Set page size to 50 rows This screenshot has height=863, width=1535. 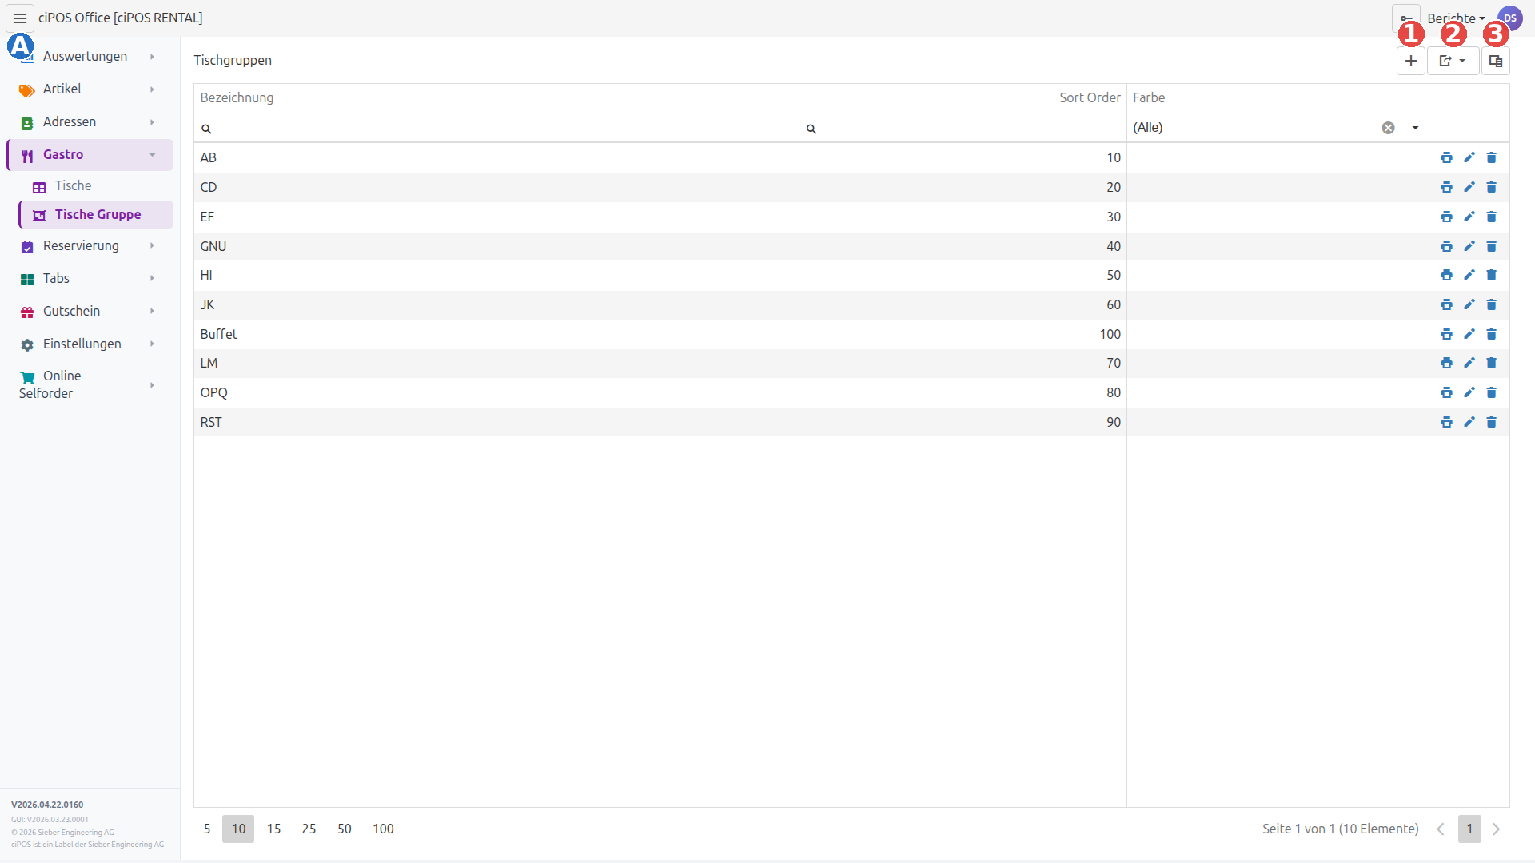point(345,829)
